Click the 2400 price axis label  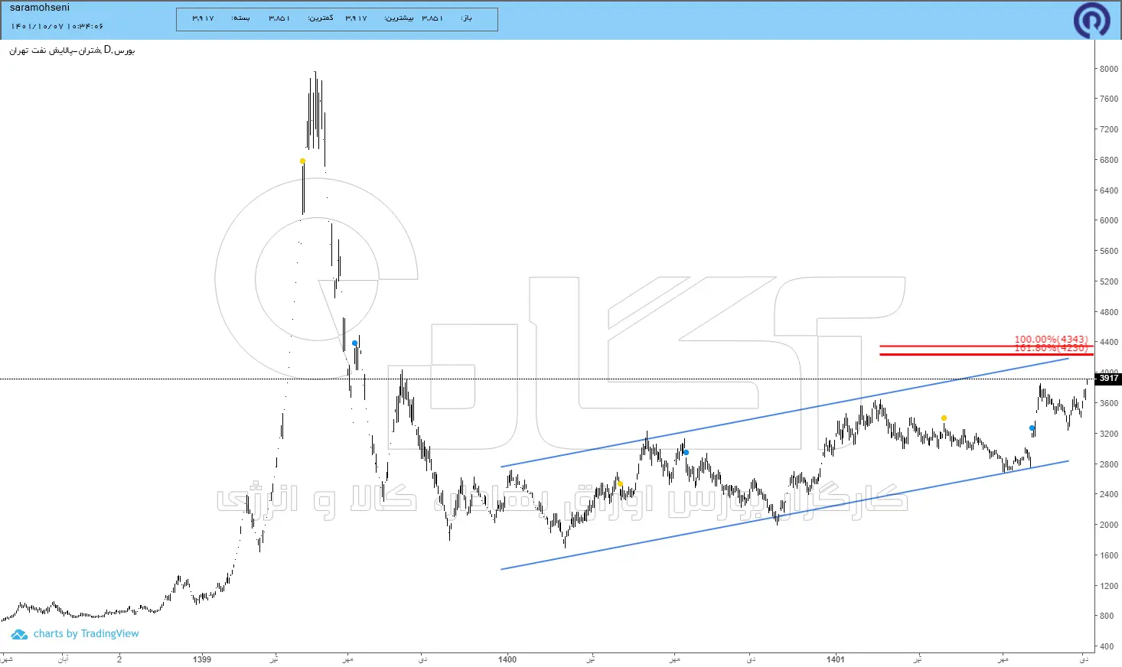tap(1108, 495)
